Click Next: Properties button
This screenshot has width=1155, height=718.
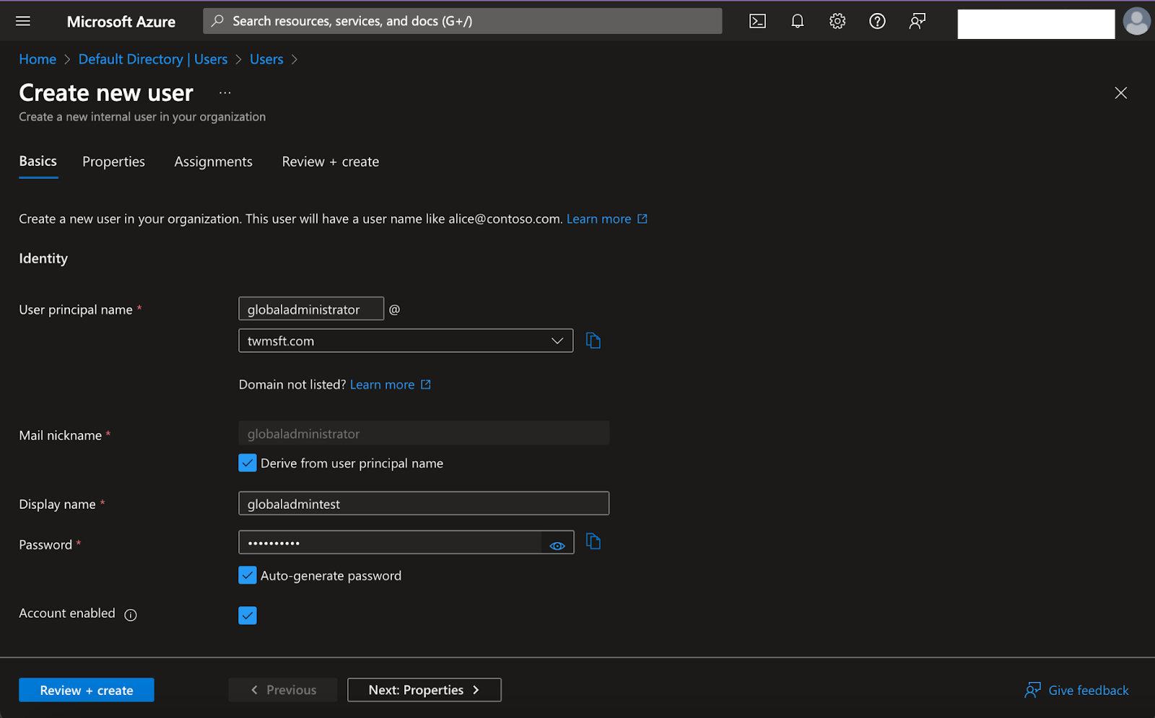click(424, 690)
